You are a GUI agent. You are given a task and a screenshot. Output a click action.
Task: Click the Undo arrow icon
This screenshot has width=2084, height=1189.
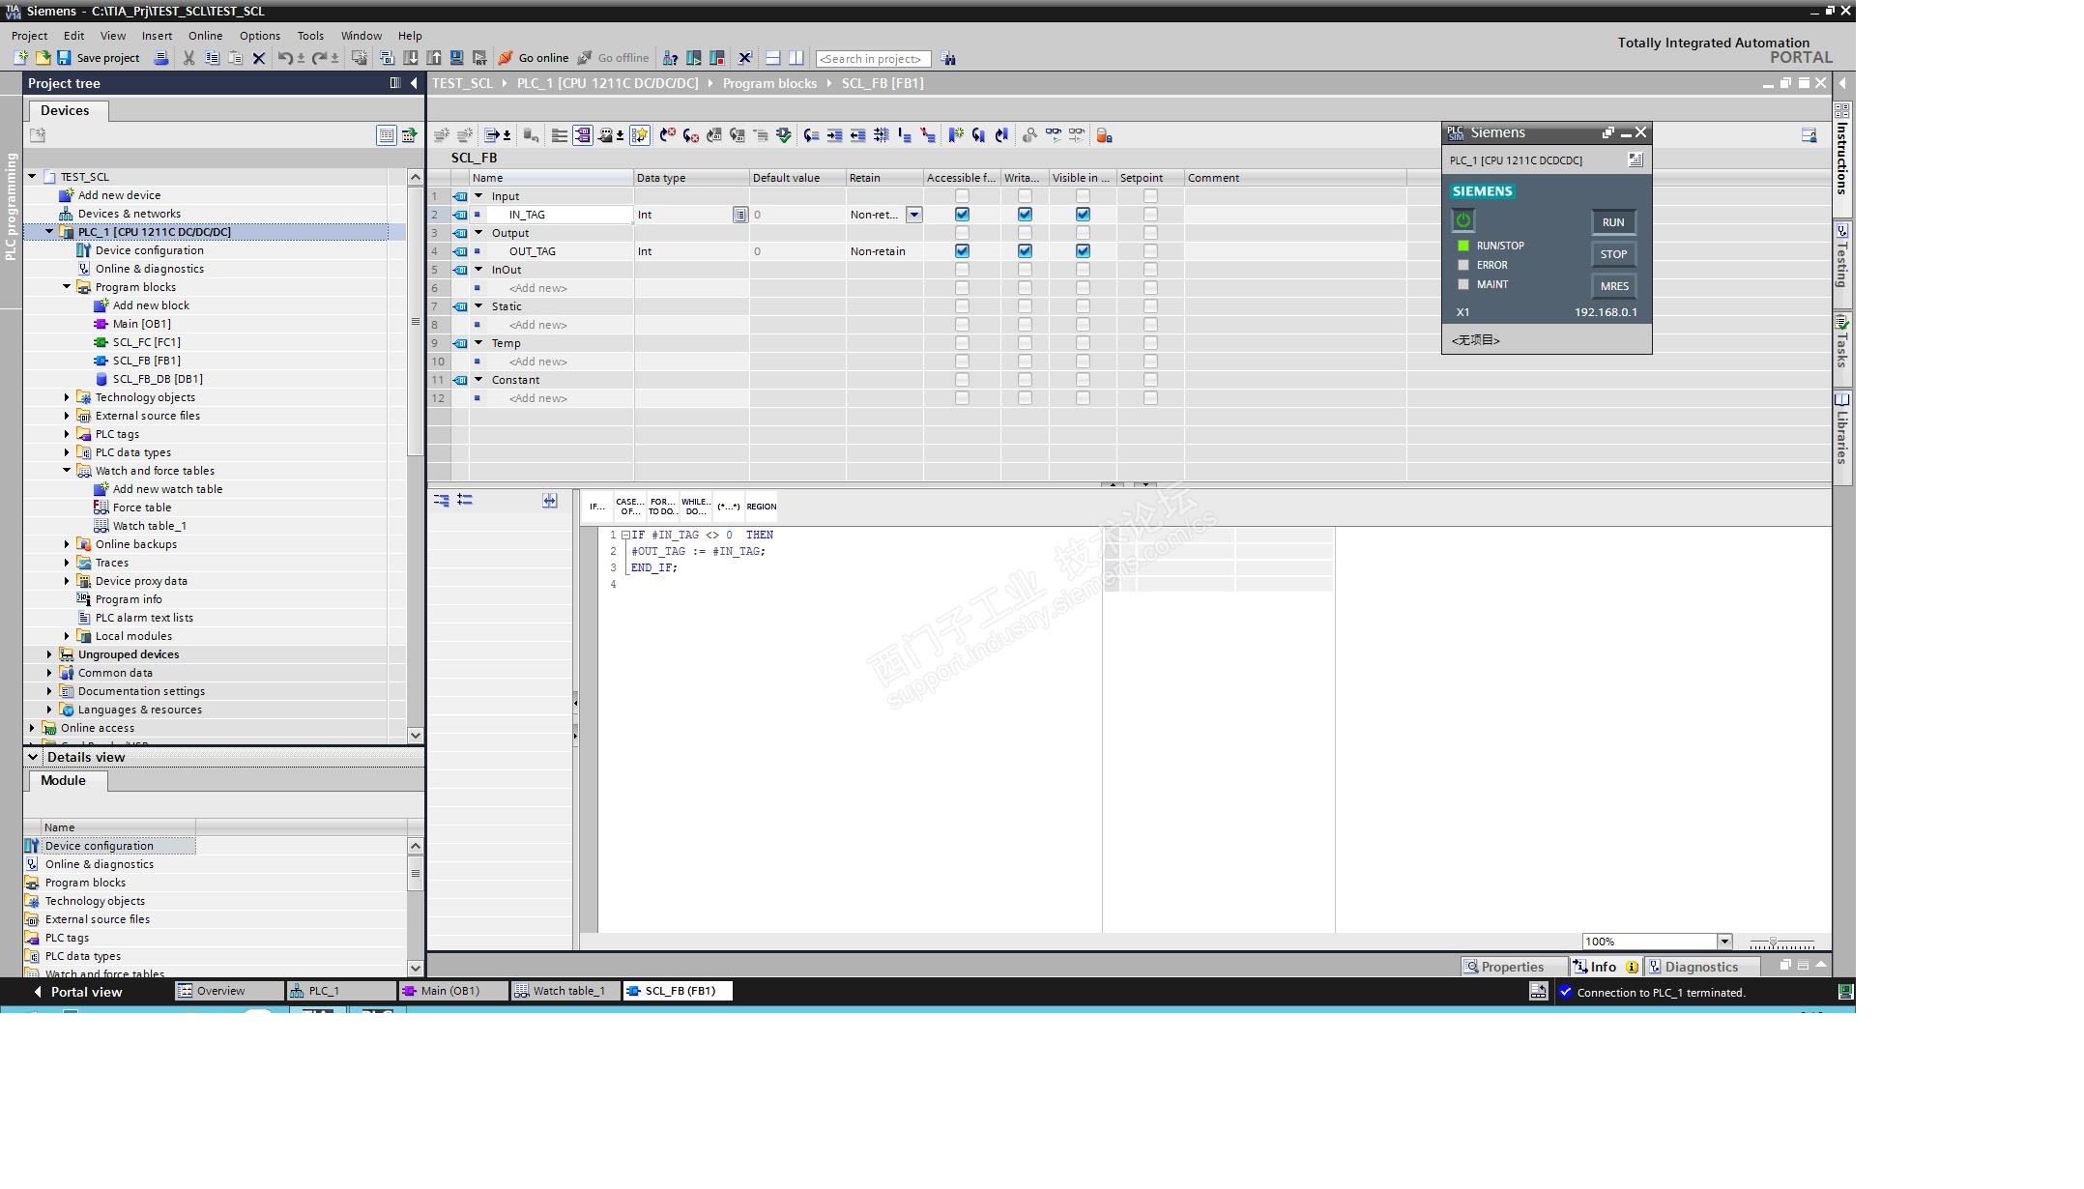click(284, 58)
